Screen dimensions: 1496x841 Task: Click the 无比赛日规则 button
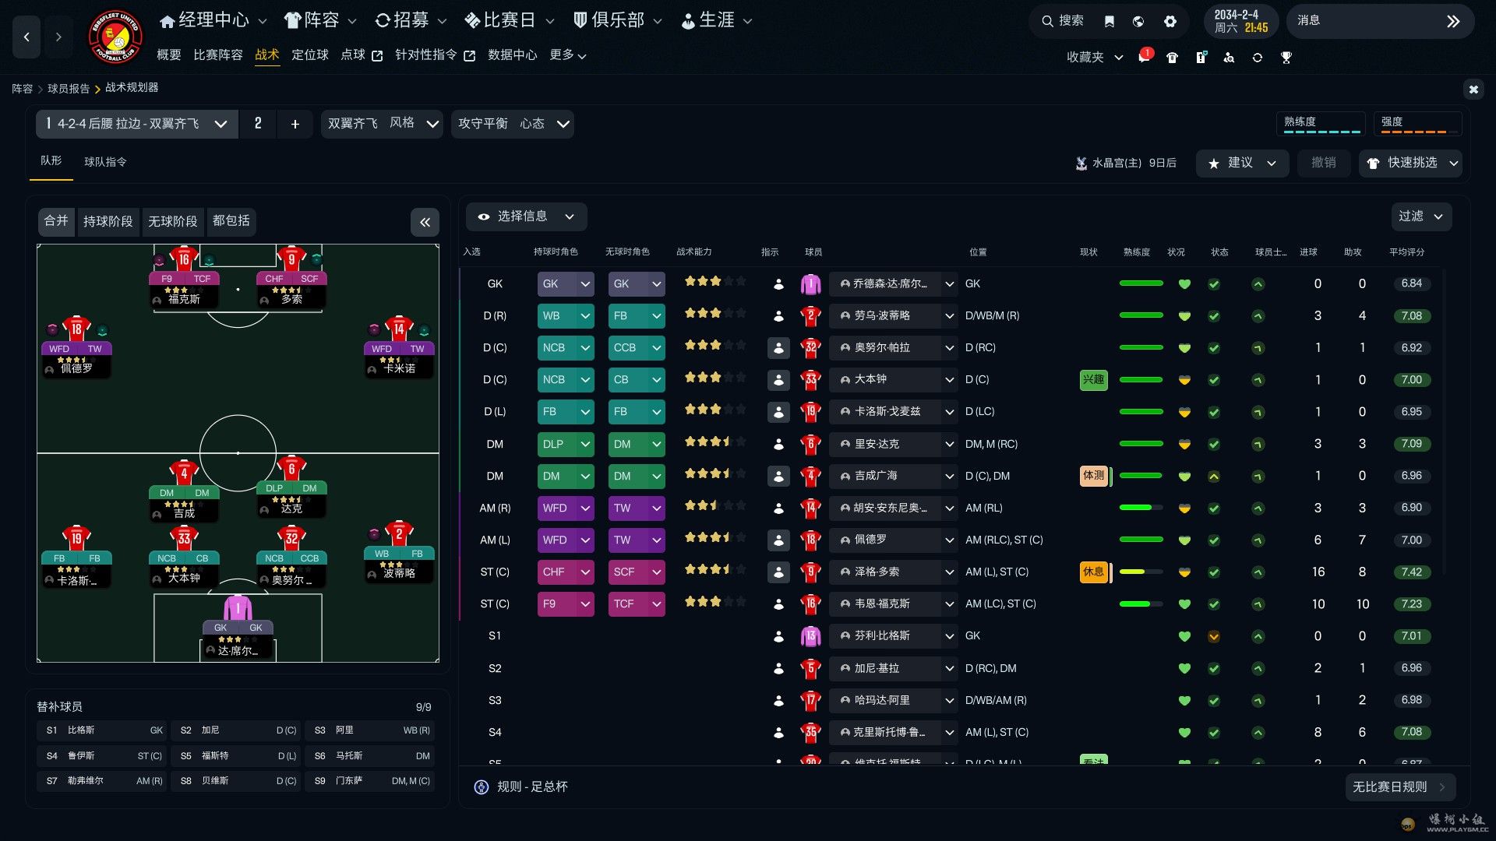(1399, 786)
